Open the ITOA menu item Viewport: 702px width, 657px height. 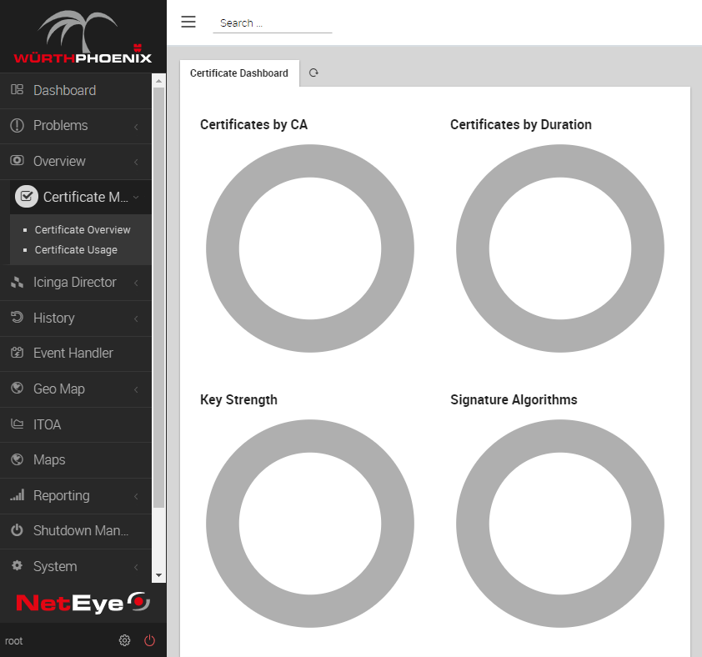tap(76, 424)
